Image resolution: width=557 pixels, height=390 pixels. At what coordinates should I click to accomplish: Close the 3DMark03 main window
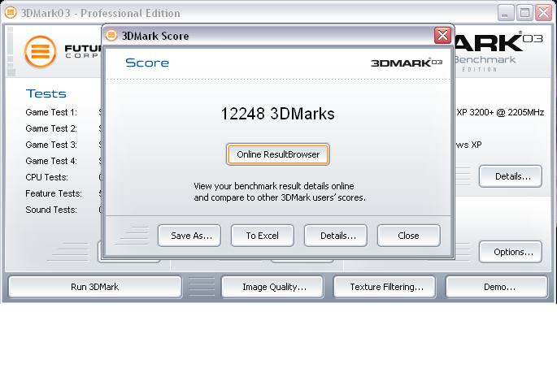544,13
